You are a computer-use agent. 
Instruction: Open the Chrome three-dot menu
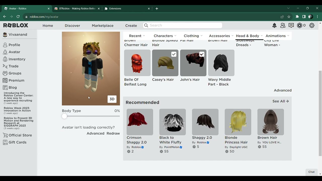pyautogui.click(x=317, y=17)
